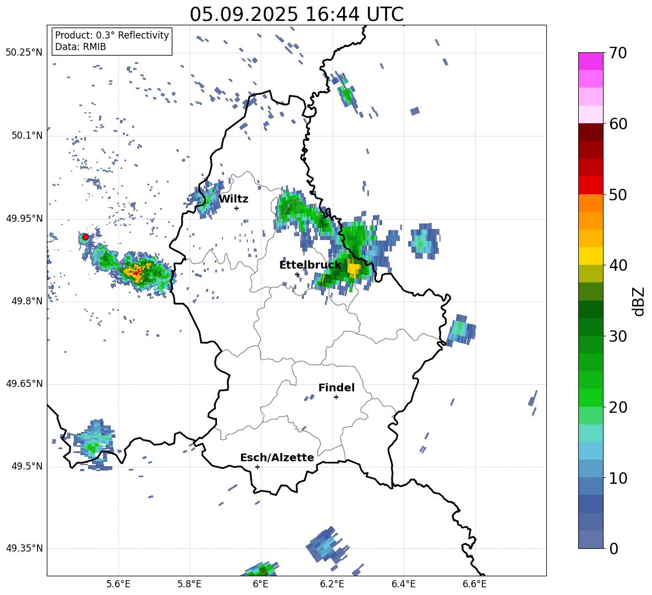Click the 'Product: 0.3° Reflectivity' label
The image size is (652, 595).
click(x=112, y=35)
